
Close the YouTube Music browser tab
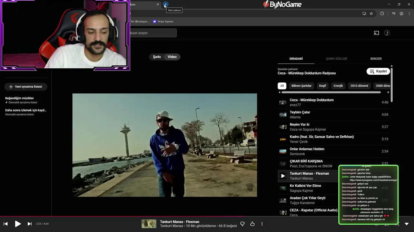[158, 5]
